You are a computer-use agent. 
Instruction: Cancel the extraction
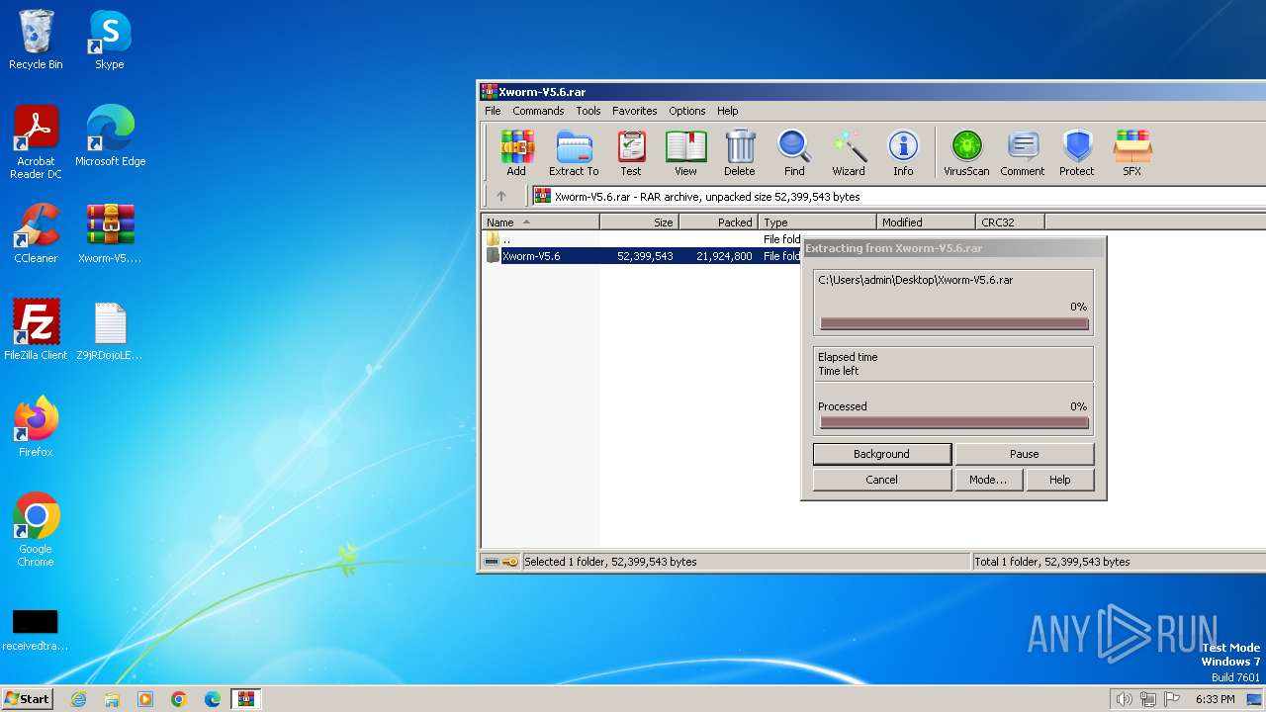tap(881, 480)
